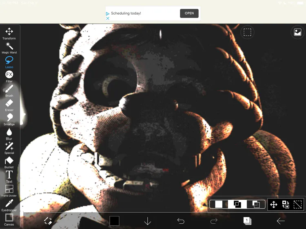This screenshot has width=306, height=229.
Task: Undo the last action
Action: [181, 221]
